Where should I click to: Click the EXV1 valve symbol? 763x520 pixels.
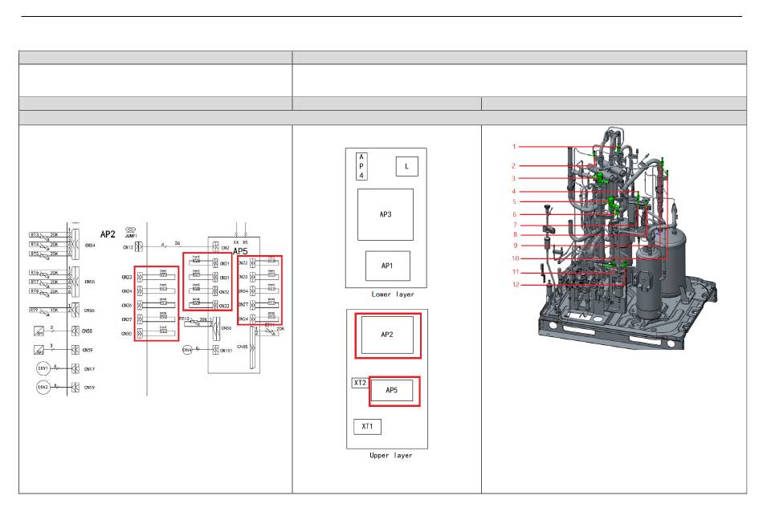click(x=43, y=369)
